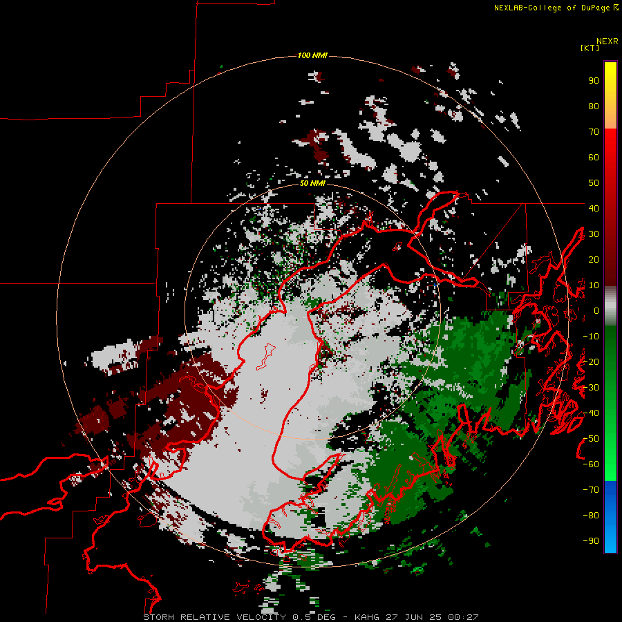Screen dimensions: 622x622
Task: Click the -20 value on velocity scale
Action: pos(591,361)
